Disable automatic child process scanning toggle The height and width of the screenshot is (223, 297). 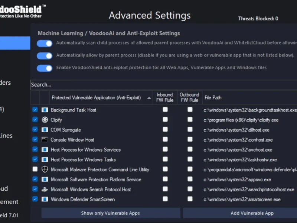coord(45,43)
